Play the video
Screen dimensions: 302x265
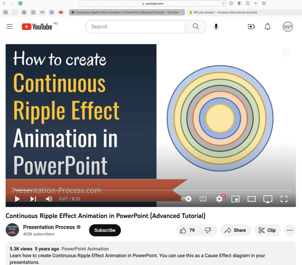tap(17, 199)
